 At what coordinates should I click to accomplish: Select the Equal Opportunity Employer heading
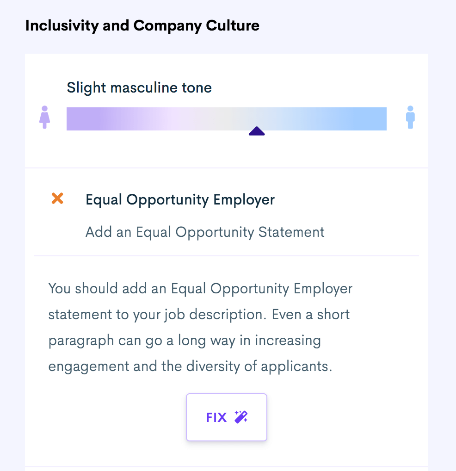point(180,200)
